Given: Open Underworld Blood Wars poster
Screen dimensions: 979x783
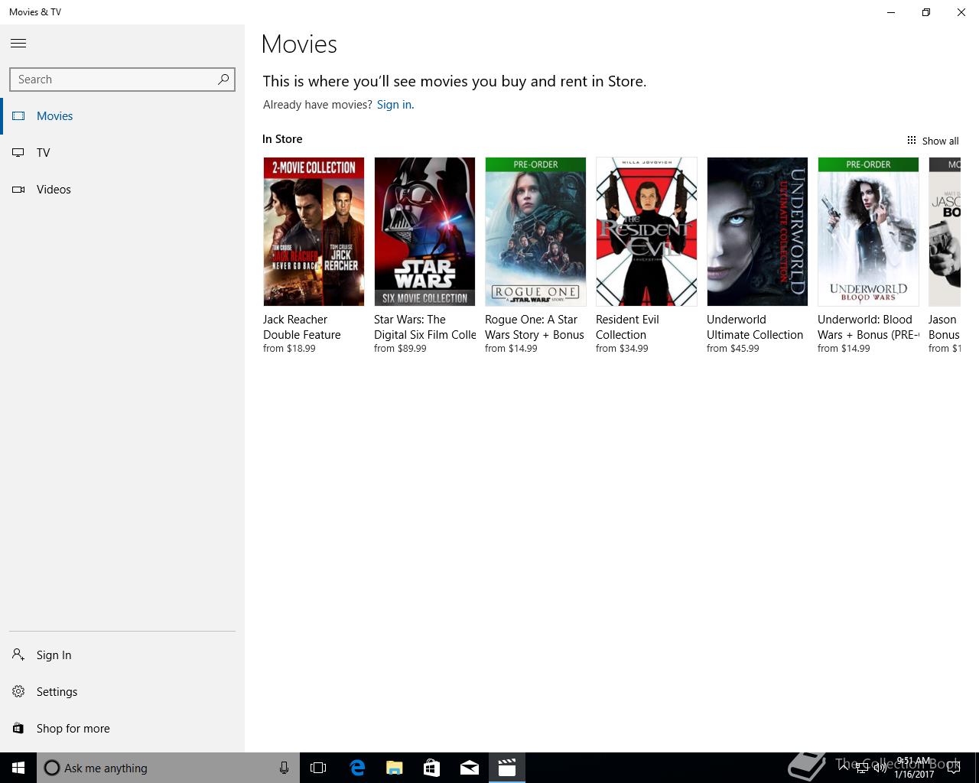Looking at the screenshot, I should 868,232.
